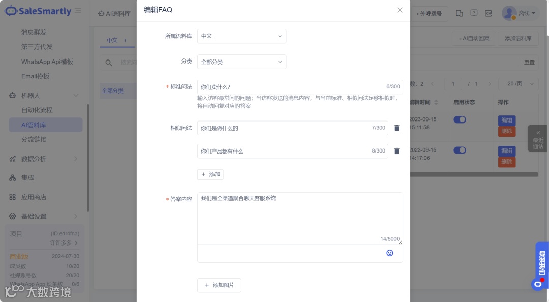Open 第三方代发 in sidebar
Screen dimensions: 549x302
tap(37, 47)
